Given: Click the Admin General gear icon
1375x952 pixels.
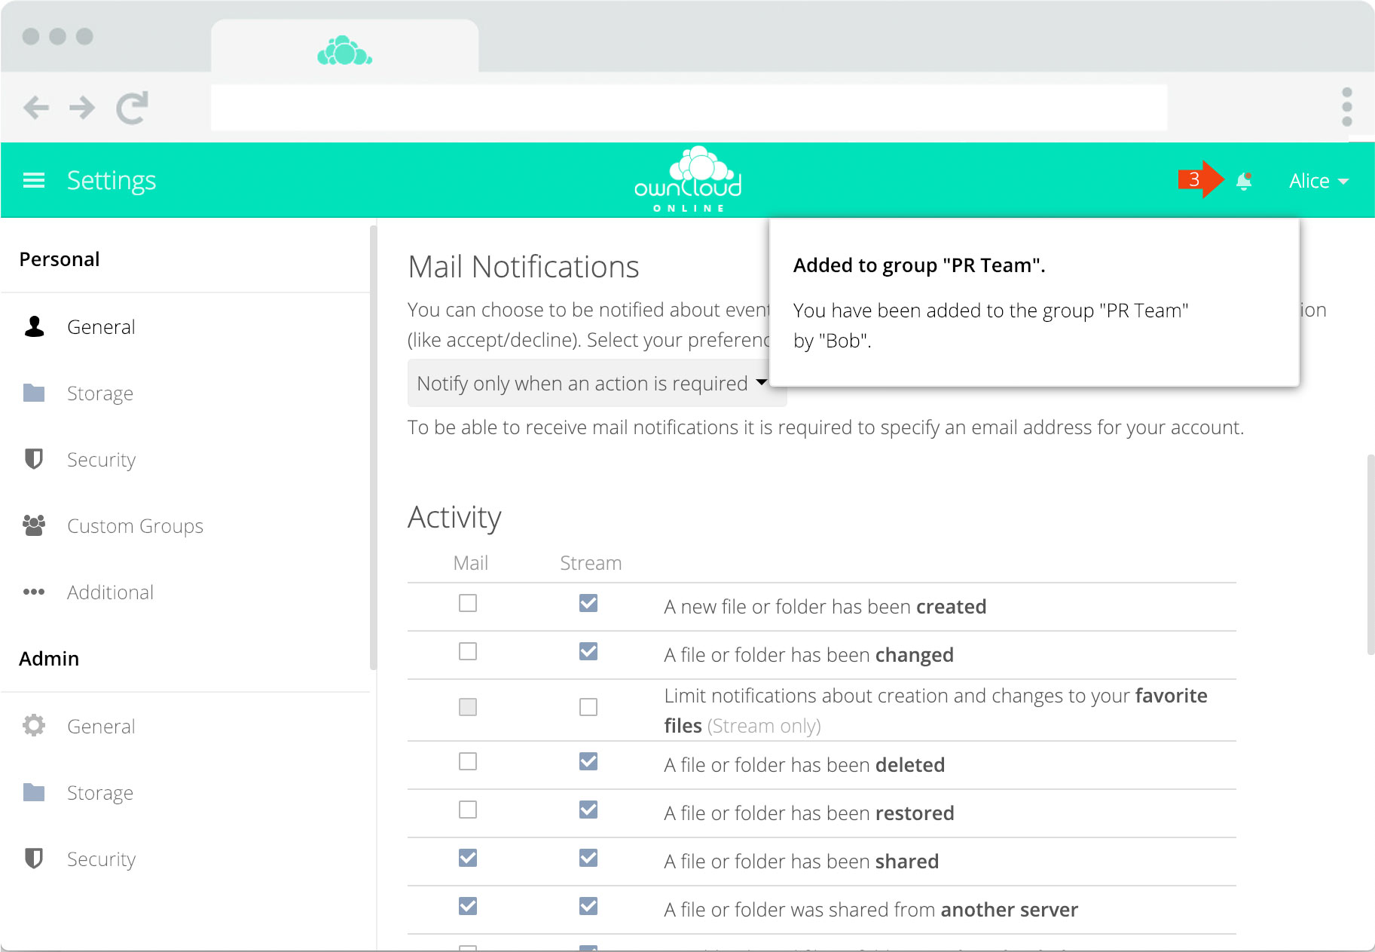Looking at the screenshot, I should point(34,726).
